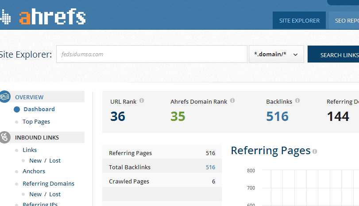Viewport: 359px width, 206px height.
Task: Click the Referring Domains count 144
Action: 338,116
